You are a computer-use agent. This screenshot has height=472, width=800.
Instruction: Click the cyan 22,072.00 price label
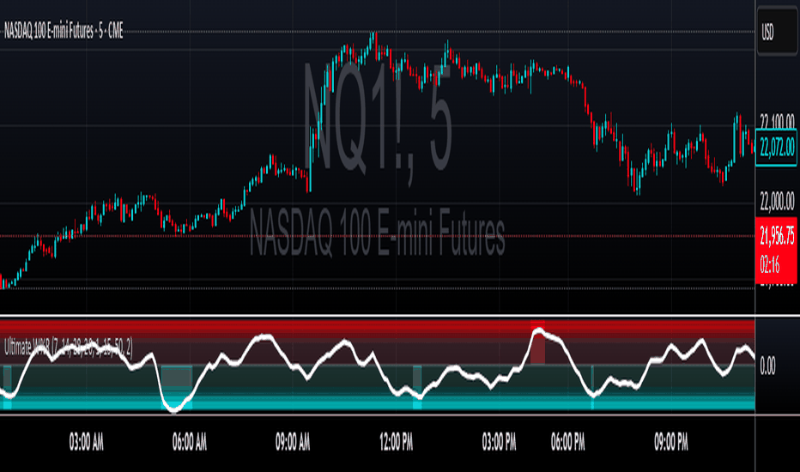click(776, 148)
